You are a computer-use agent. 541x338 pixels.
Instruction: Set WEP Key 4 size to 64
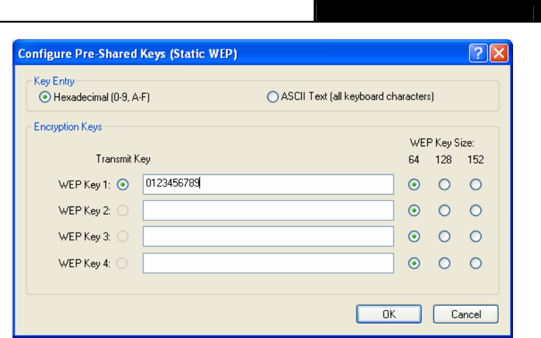pyautogui.click(x=414, y=263)
